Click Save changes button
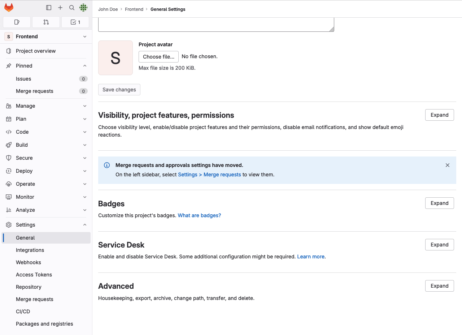Screen dimensions: 462x335 [119, 90]
